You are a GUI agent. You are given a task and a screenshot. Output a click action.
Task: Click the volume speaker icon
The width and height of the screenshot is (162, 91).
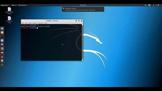(x=156, y=5)
